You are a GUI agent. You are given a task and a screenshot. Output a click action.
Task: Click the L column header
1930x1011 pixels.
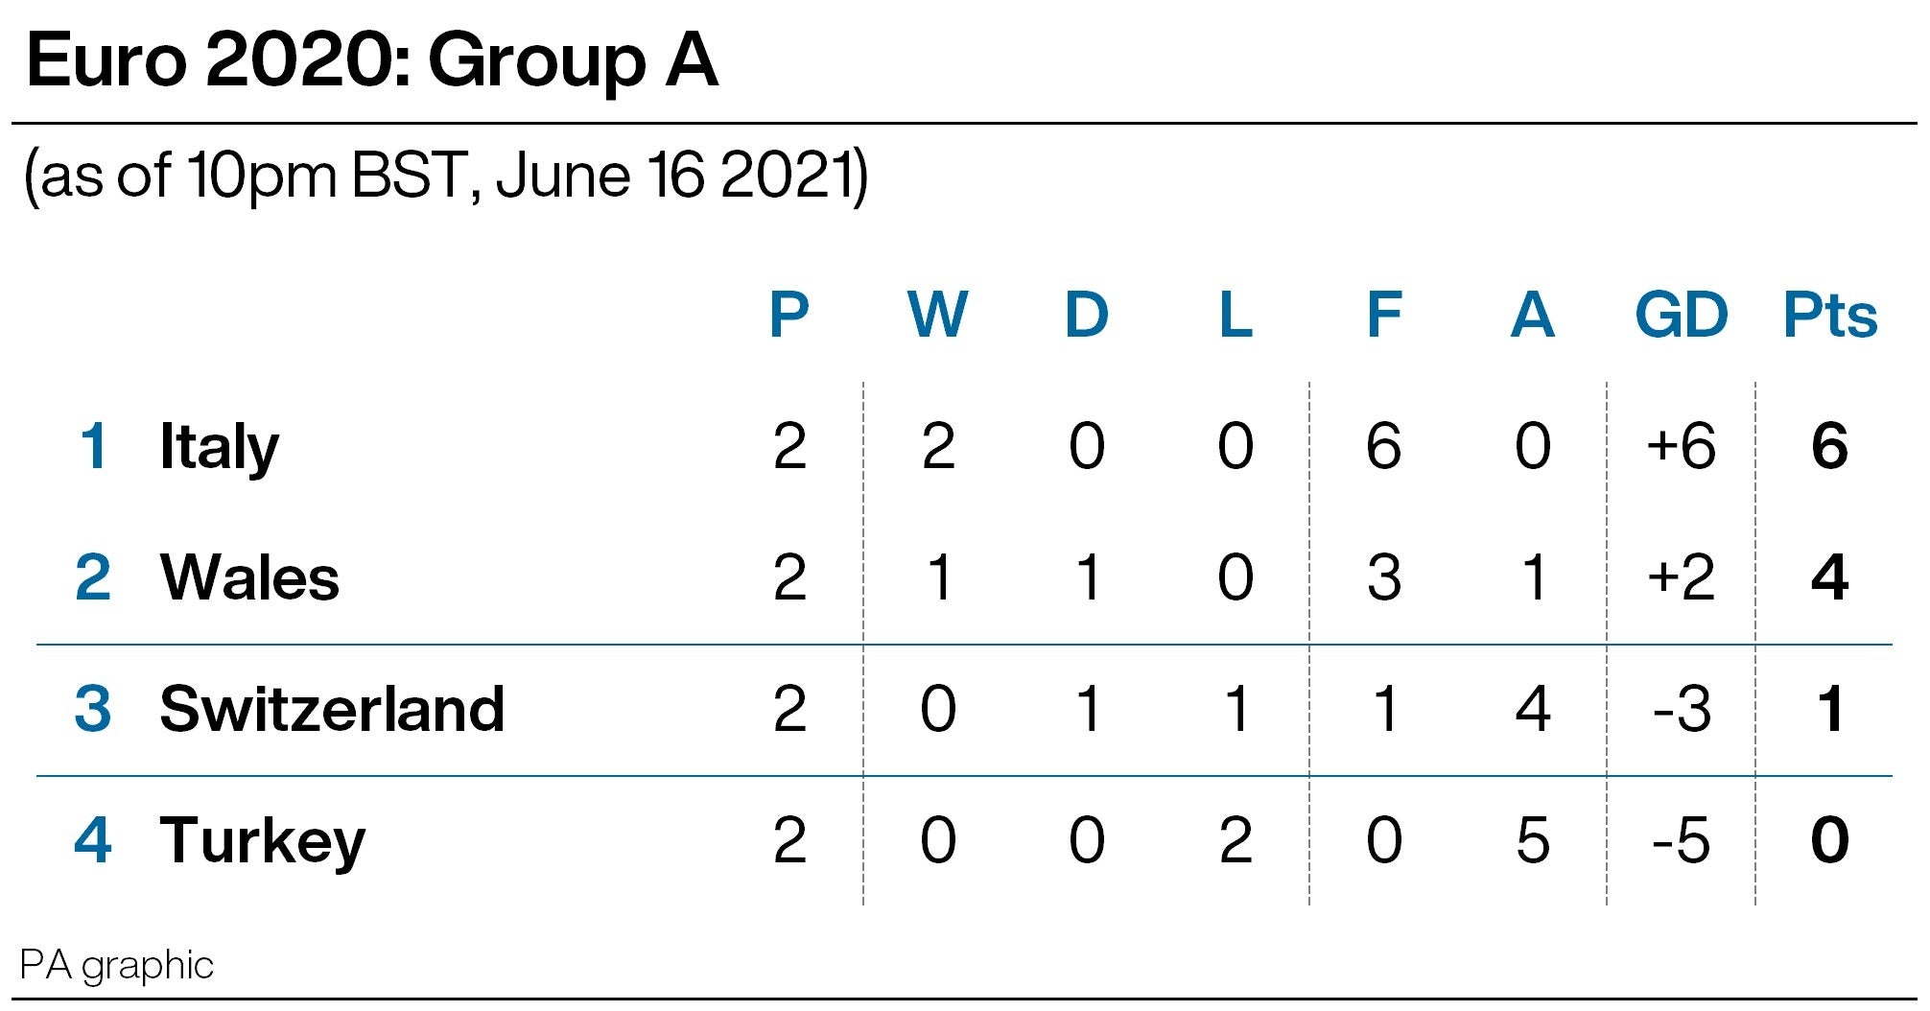1235,315
